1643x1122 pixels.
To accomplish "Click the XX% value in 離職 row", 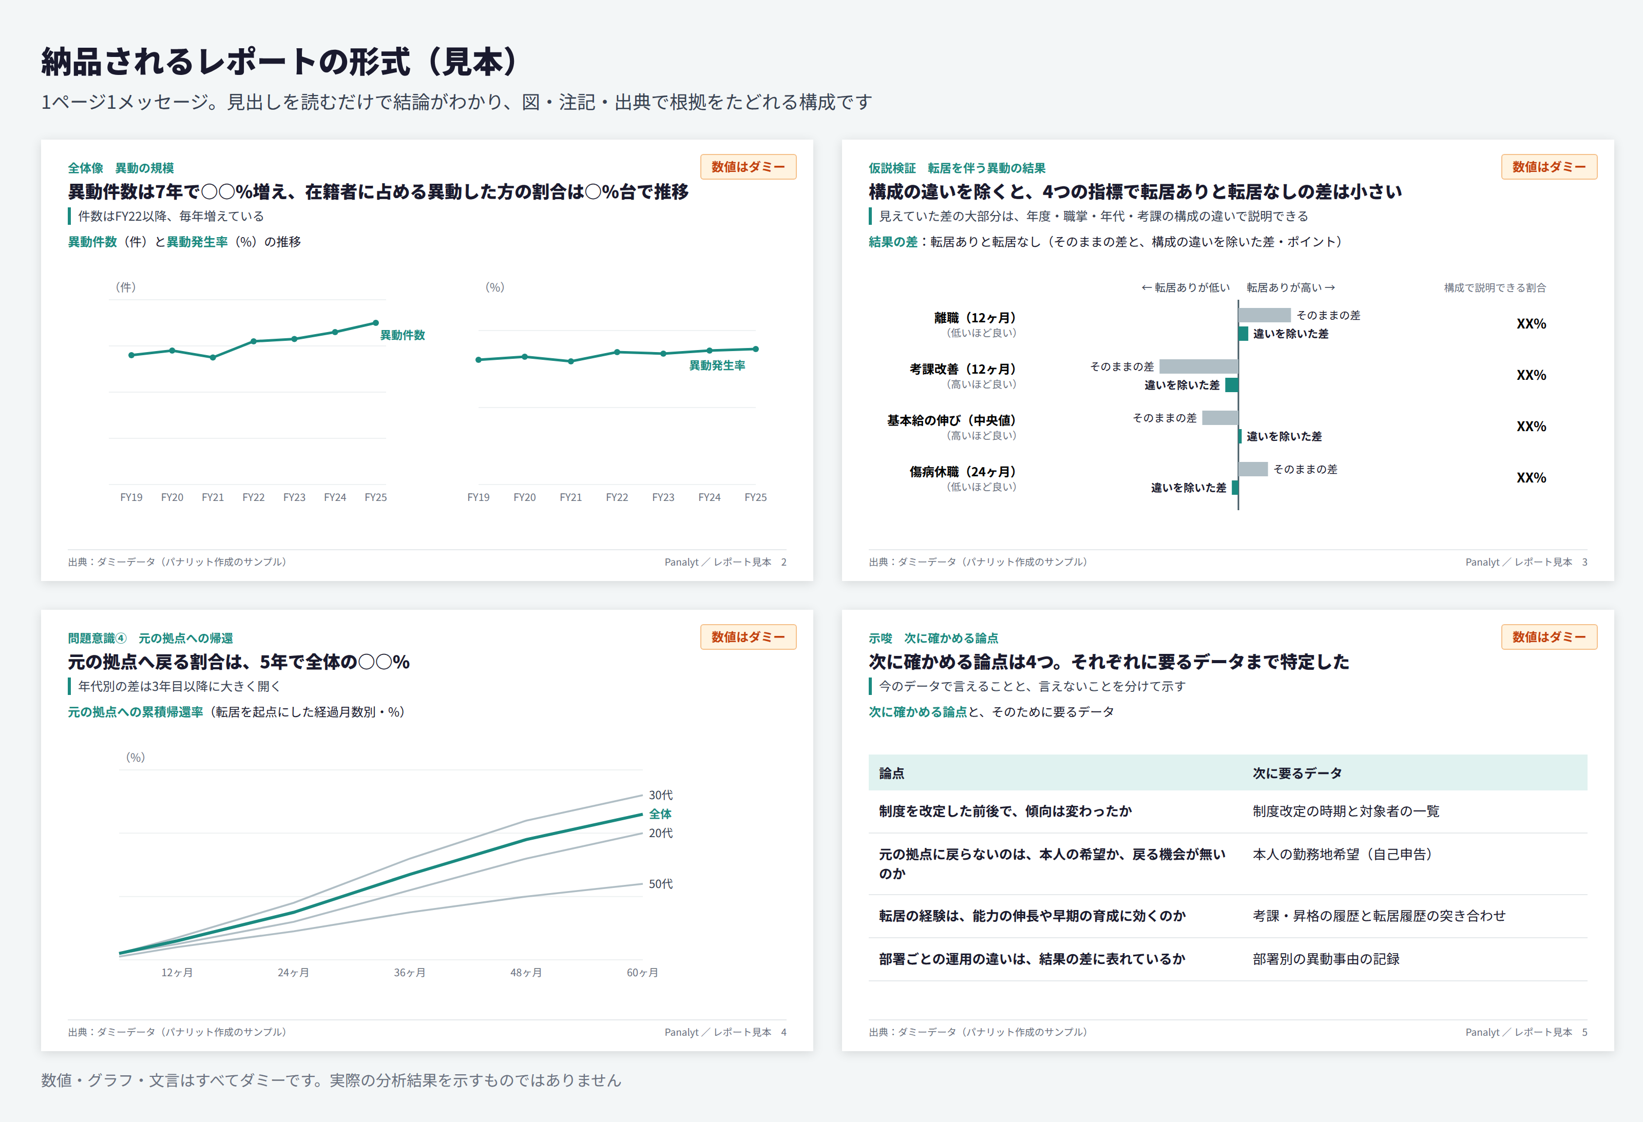I will tap(1531, 323).
